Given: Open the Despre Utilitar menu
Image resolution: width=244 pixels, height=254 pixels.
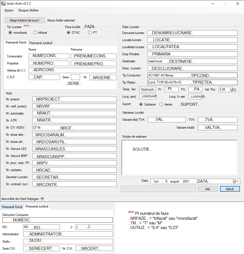Looking at the screenshot, I should [x=29, y=10].
